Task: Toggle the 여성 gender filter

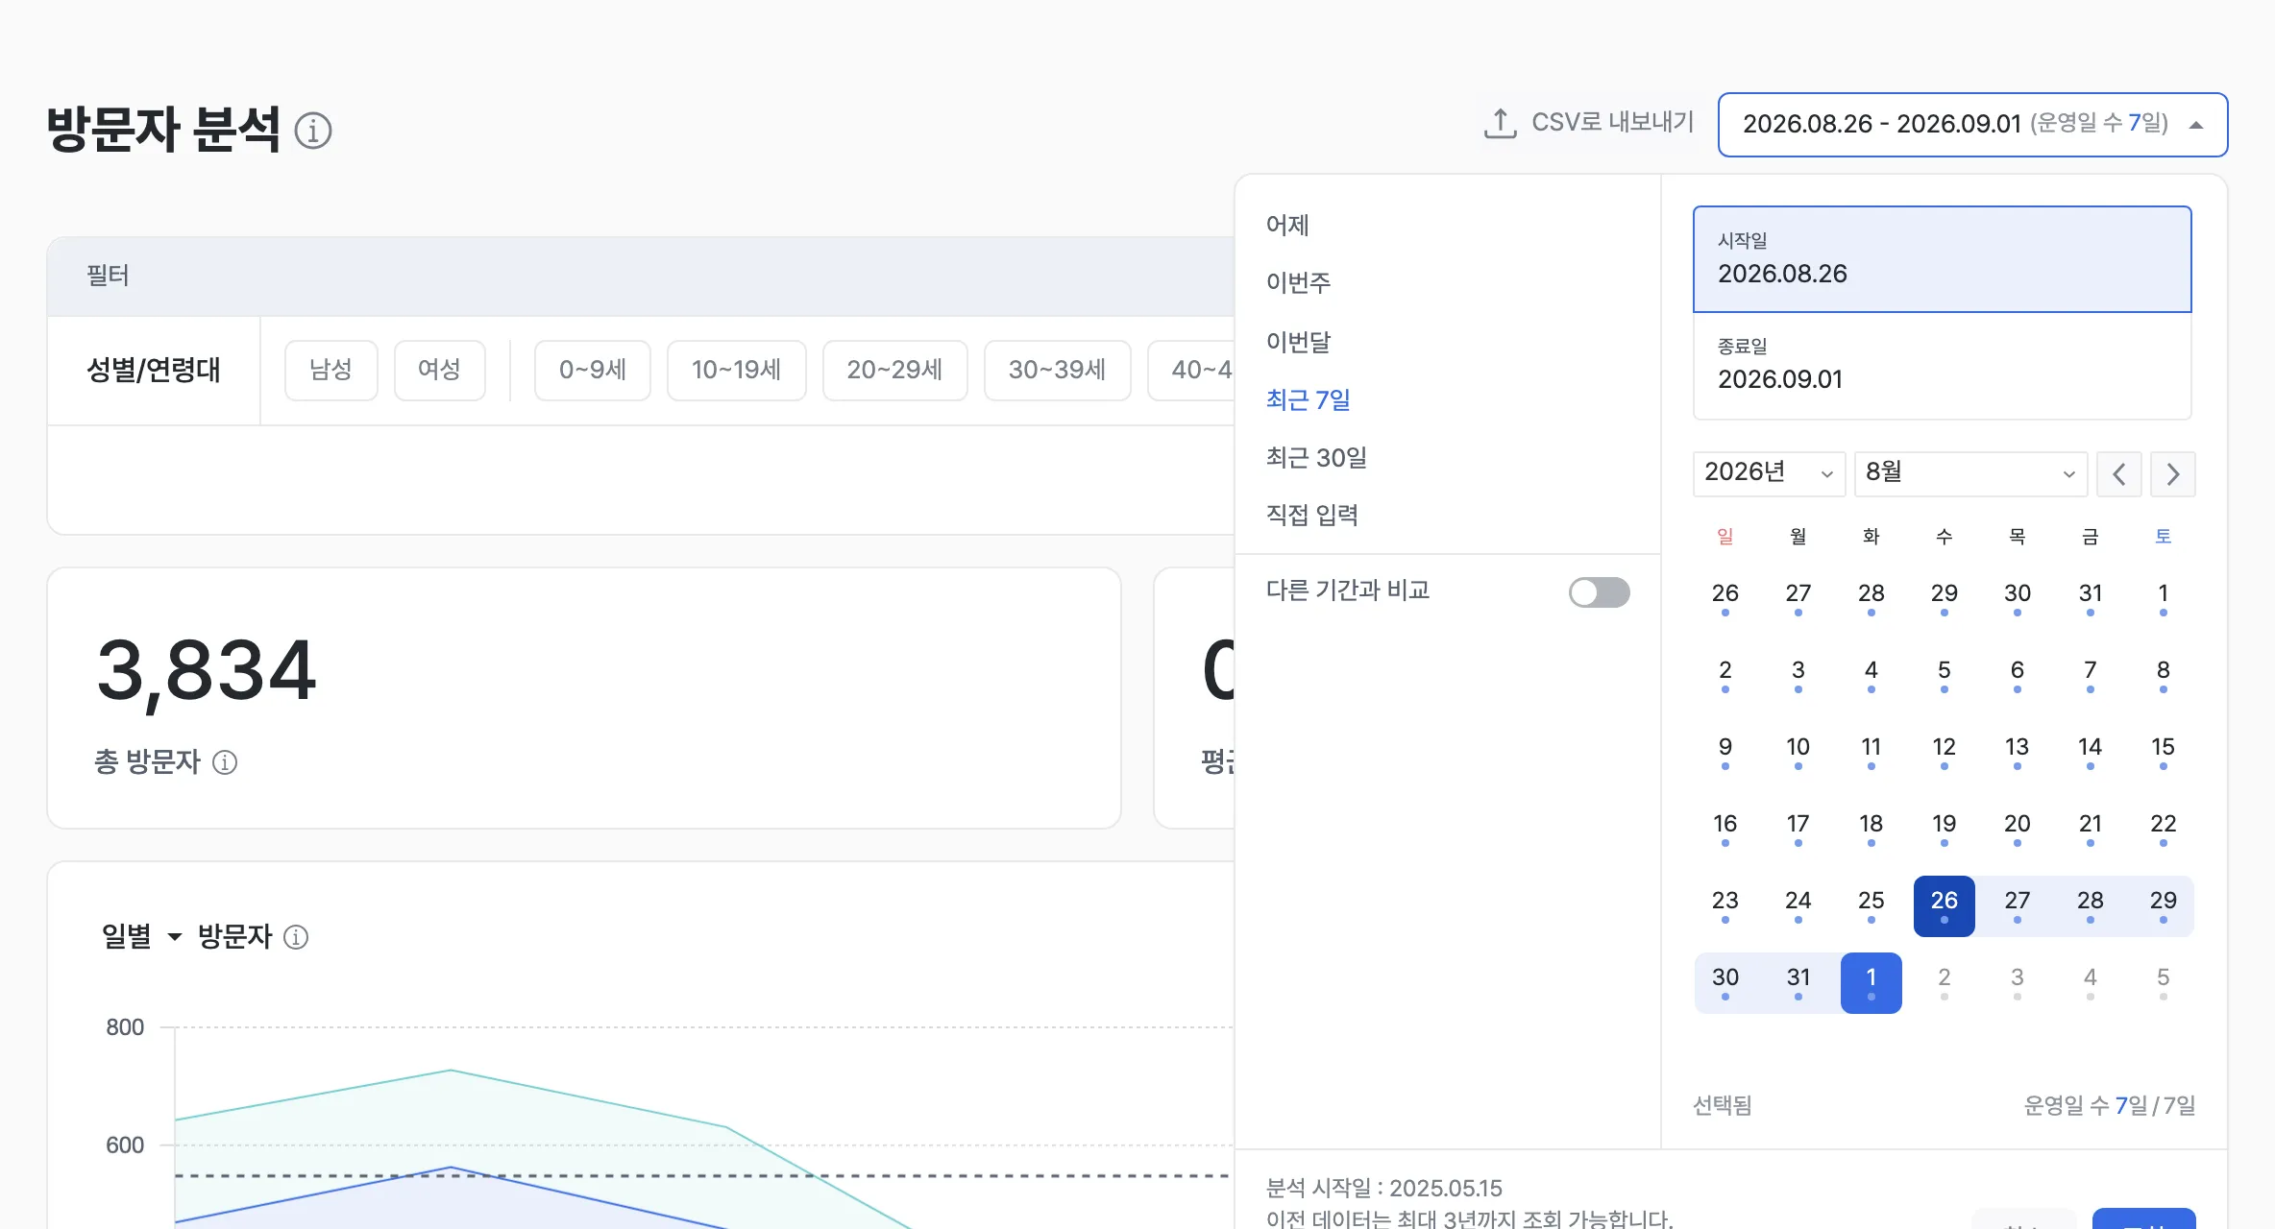Action: coord(439,370)
